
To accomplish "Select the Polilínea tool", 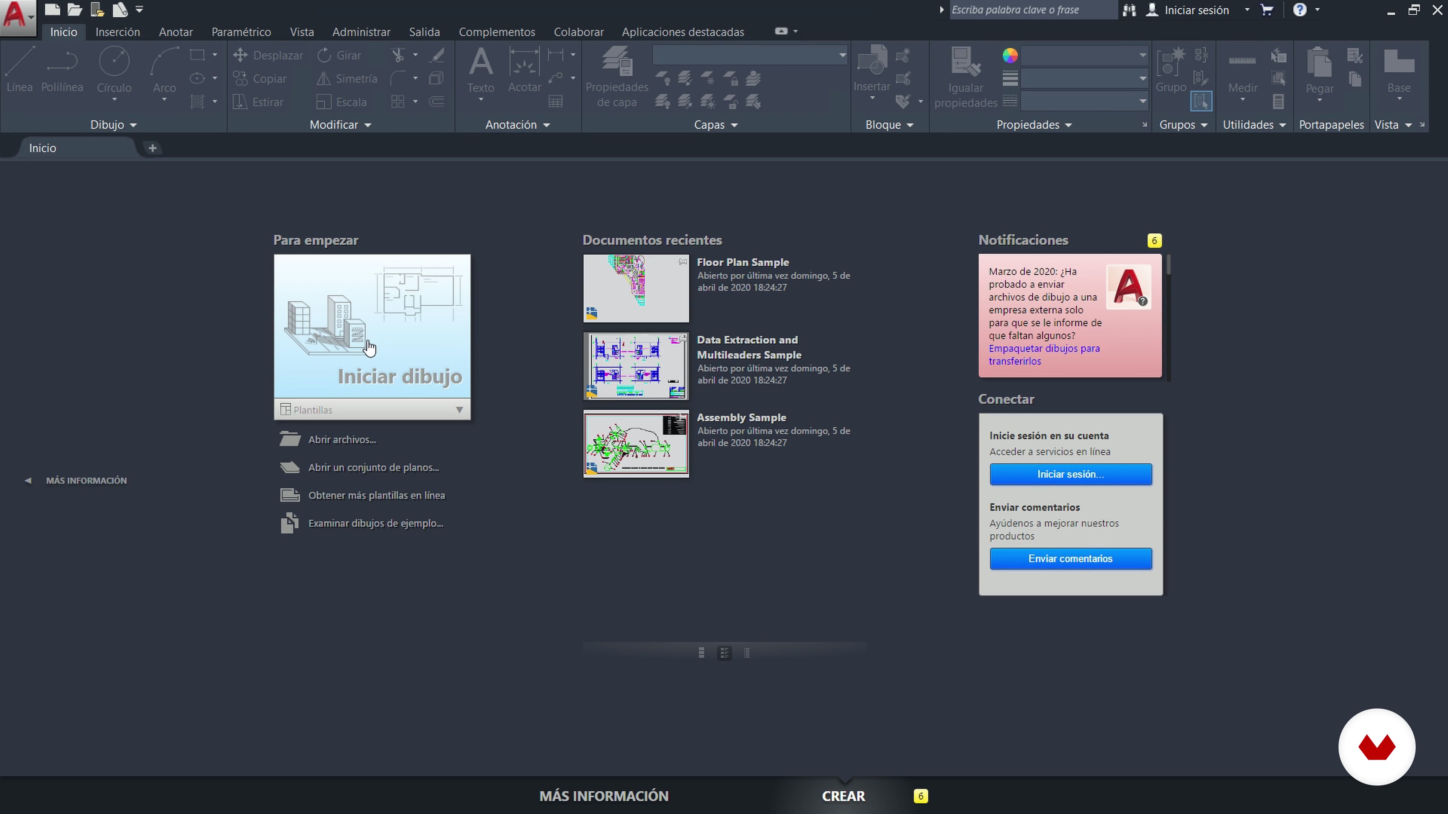I will point(62,70).
